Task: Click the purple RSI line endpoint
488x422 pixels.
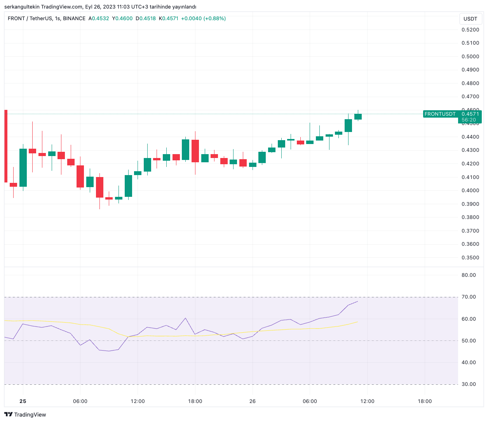Action: [357, 301]
